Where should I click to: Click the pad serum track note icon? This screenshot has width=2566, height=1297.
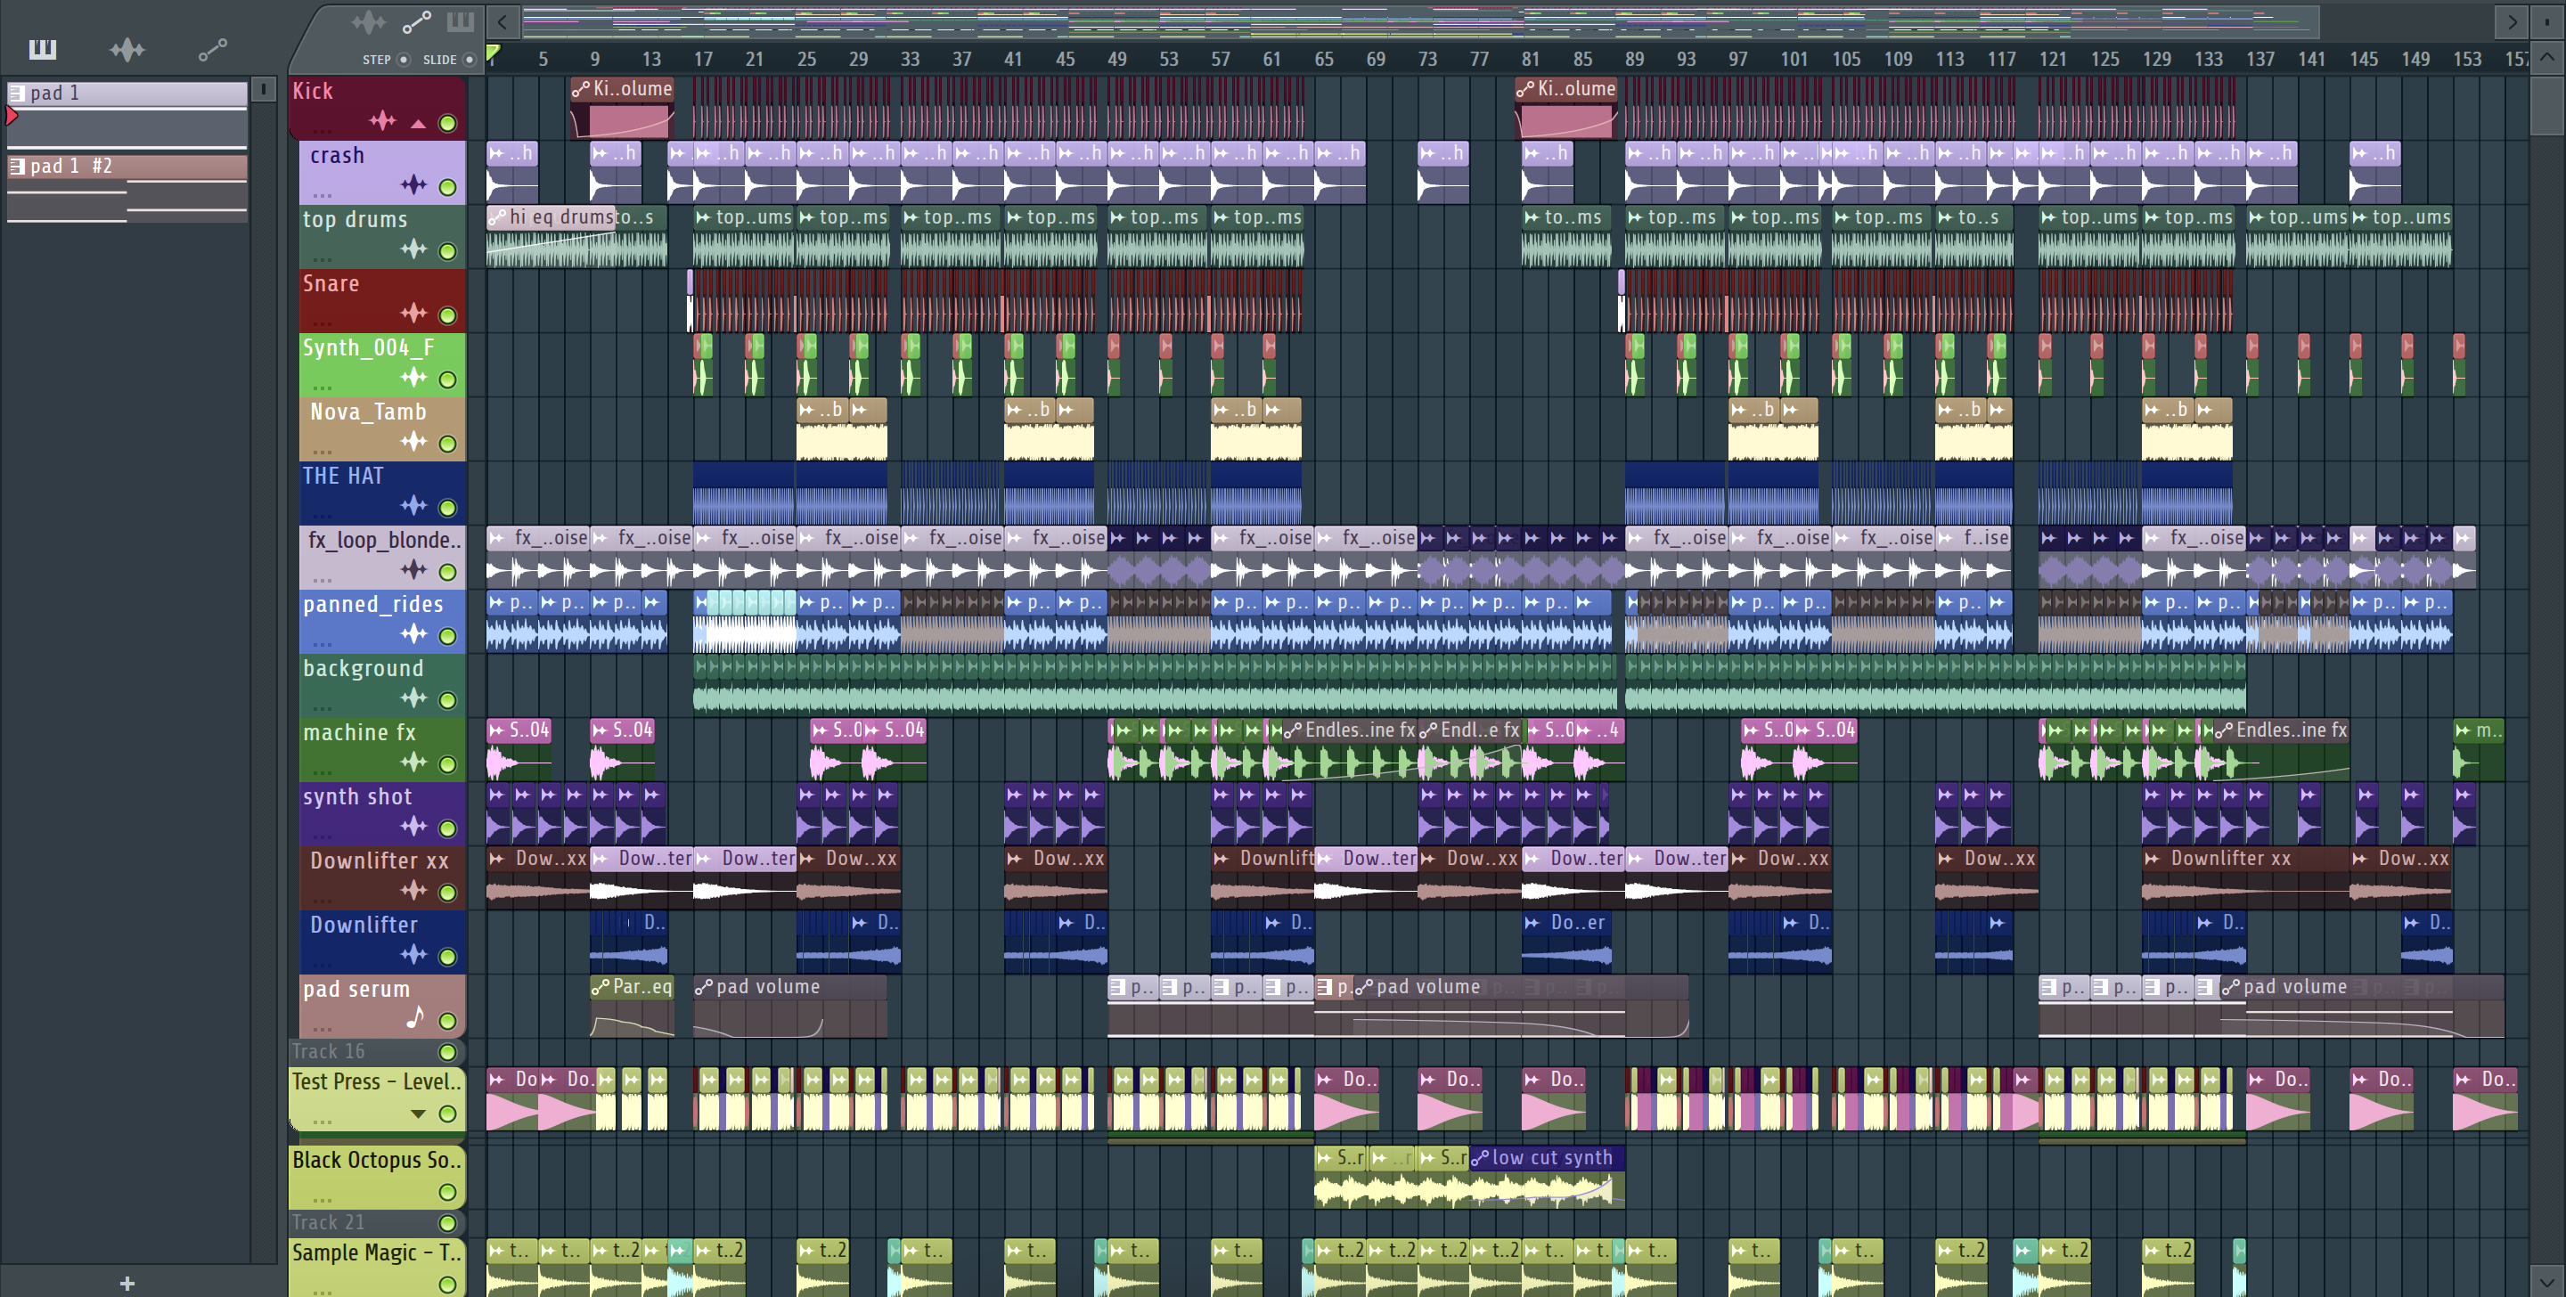pos(415,1017)
